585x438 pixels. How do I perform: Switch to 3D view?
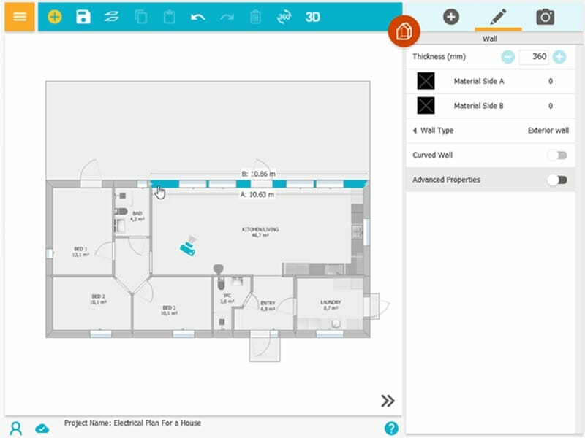[313, 16]
